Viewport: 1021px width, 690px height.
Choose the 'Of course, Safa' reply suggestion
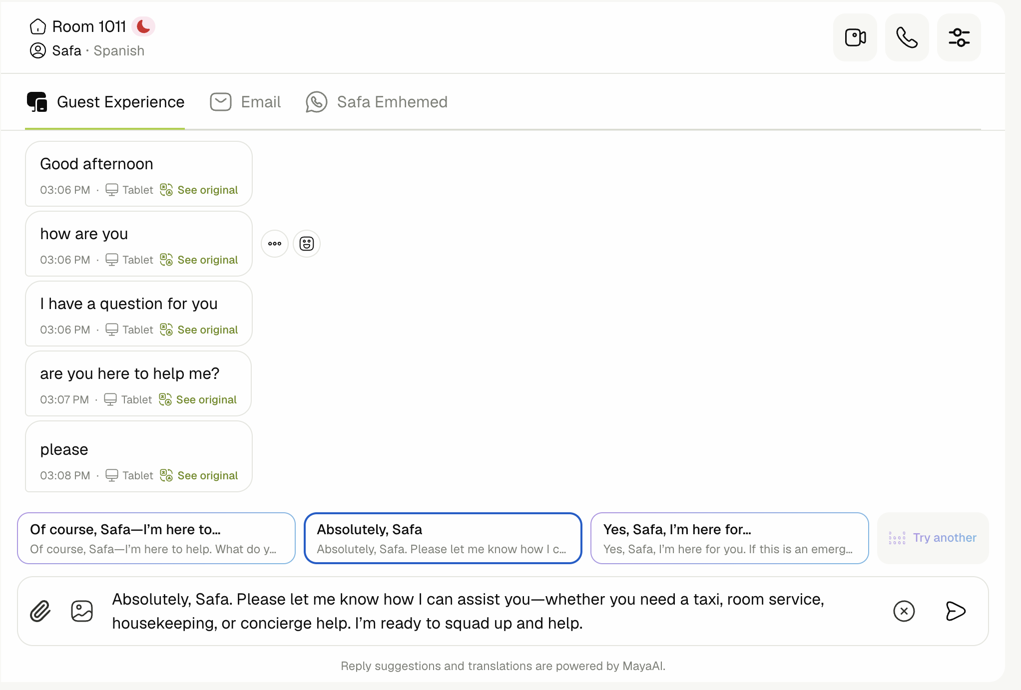pyautogui.click(x=156, y=538)
